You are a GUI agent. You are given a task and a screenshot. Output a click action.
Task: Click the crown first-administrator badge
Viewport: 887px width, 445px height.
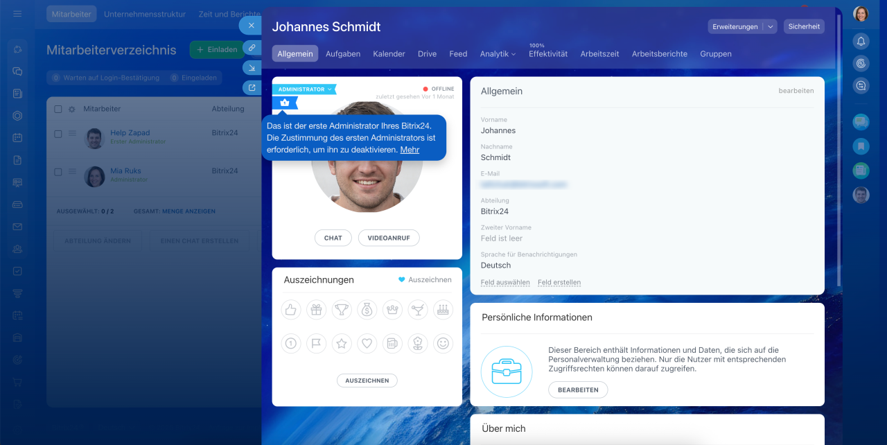point(285,103)
